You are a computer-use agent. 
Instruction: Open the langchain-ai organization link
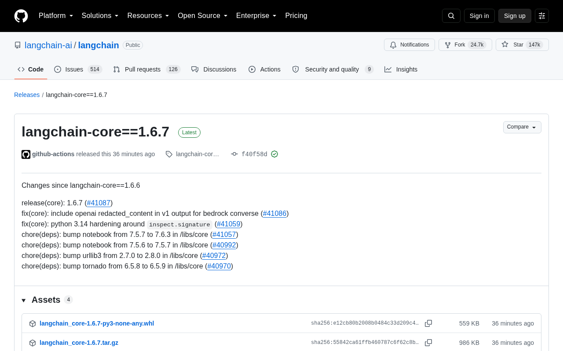48,45
